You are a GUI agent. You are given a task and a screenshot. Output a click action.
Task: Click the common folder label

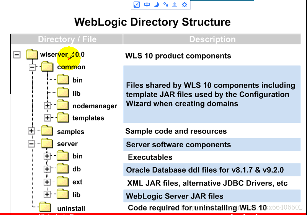[71, 67]
